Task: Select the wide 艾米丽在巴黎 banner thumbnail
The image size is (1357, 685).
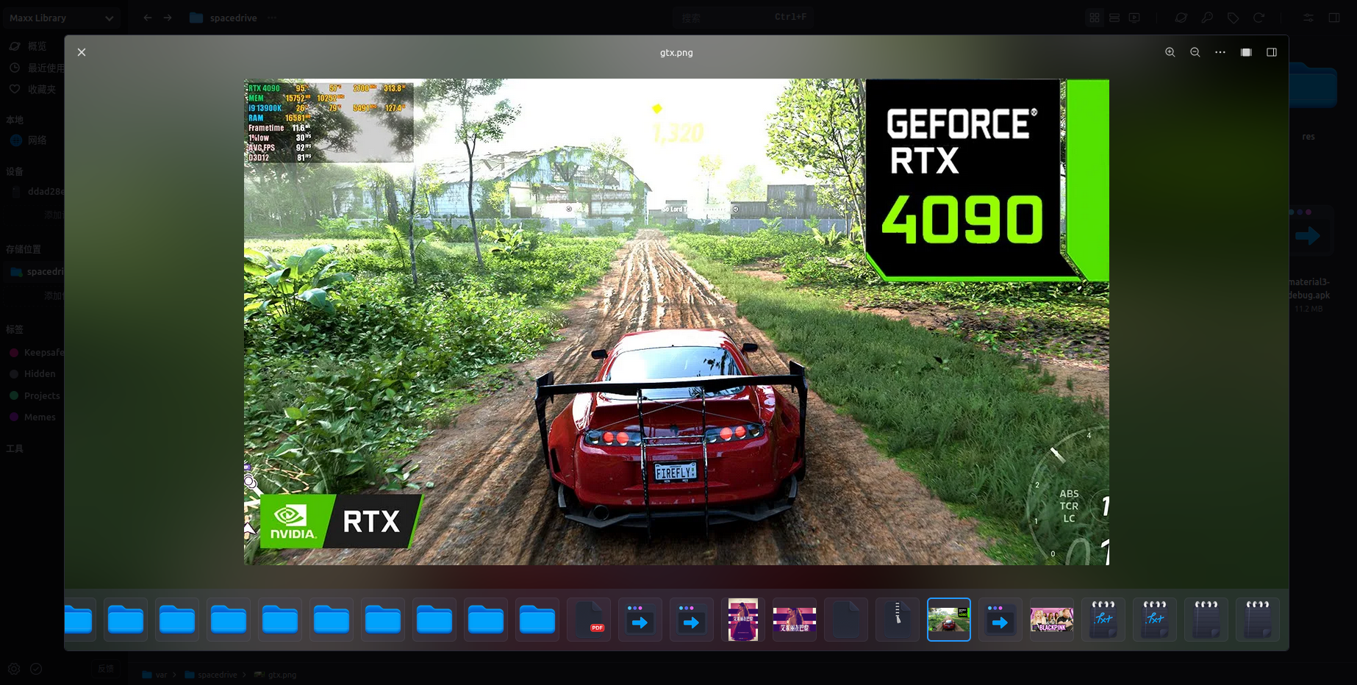Action: 795,620
